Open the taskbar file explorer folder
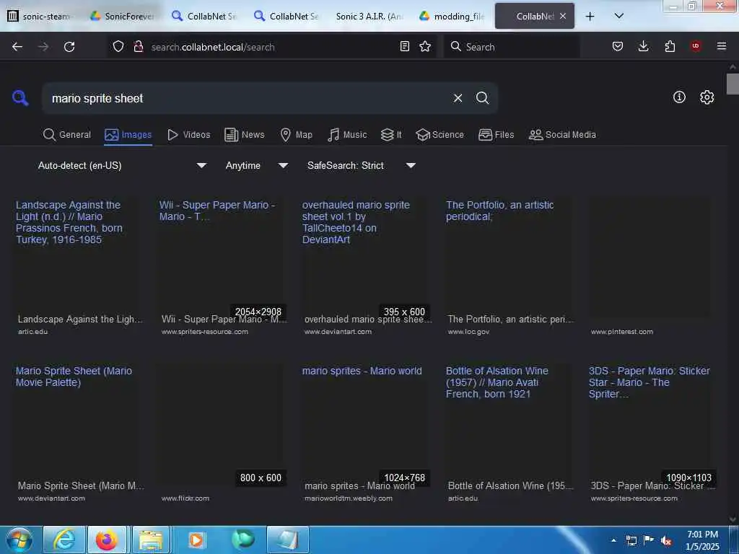Screen dimensions: 739x554 pos(150,540)
